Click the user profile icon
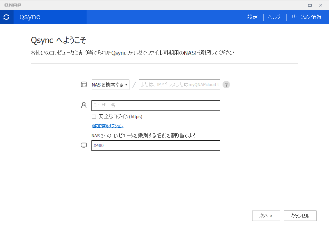This screenshot has height=230, width=329. tap(84, 105)
